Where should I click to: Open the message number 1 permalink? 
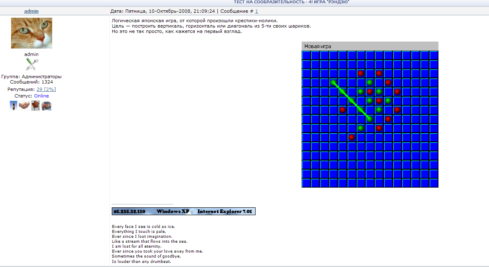256,11
